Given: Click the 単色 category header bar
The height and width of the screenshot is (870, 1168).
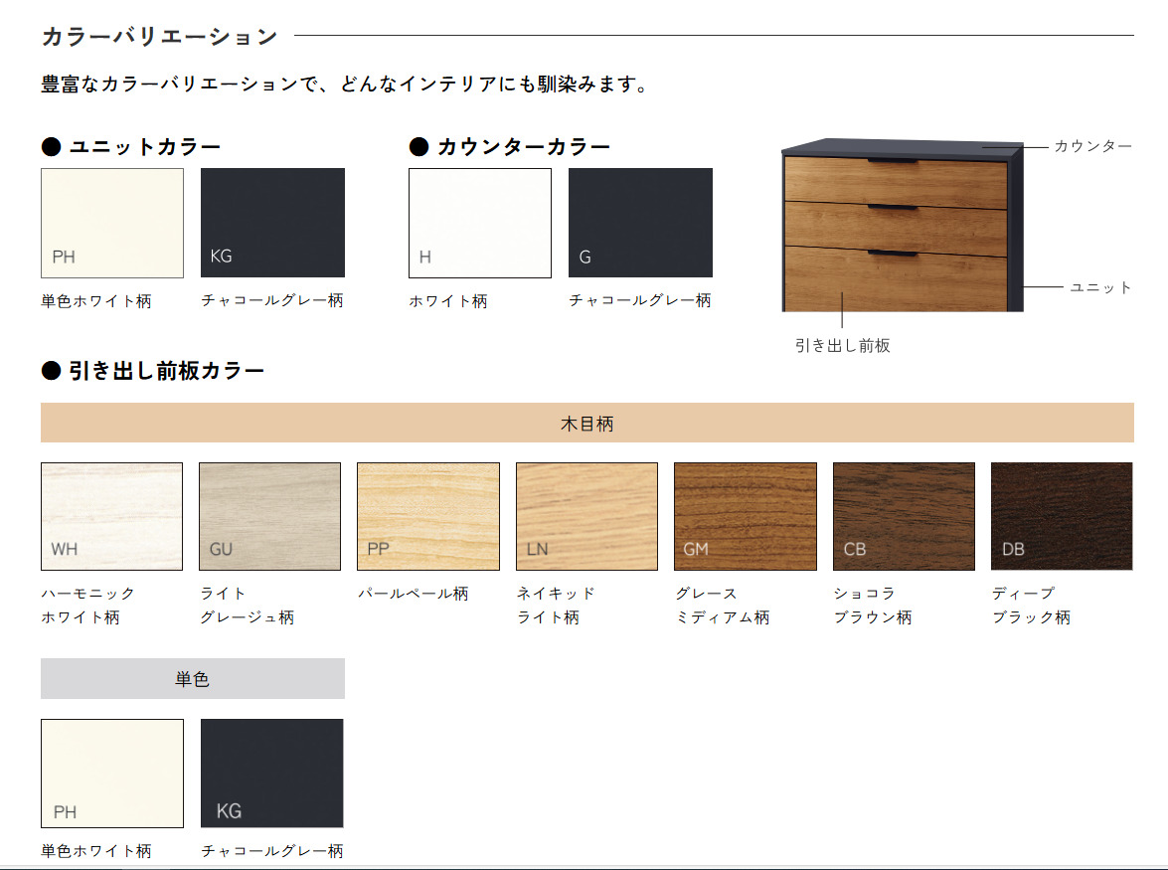Looking at the screenshot, I should [192, 678].
